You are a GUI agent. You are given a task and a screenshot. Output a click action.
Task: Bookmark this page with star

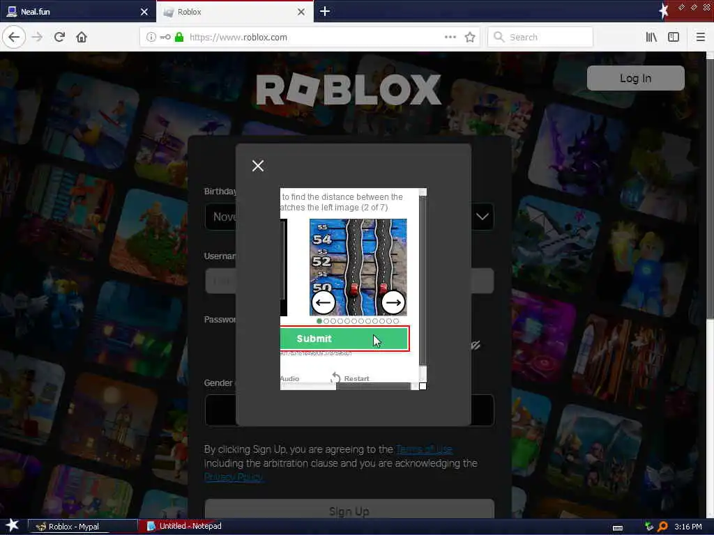click(x=470, y=37)
